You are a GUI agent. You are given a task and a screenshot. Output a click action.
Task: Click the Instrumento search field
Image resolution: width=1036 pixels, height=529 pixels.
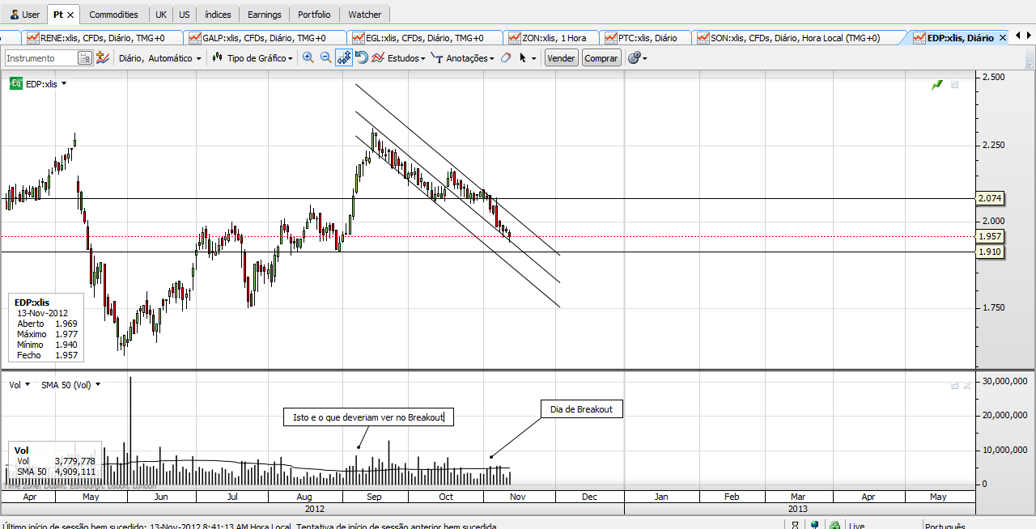(x=40, y=58)
